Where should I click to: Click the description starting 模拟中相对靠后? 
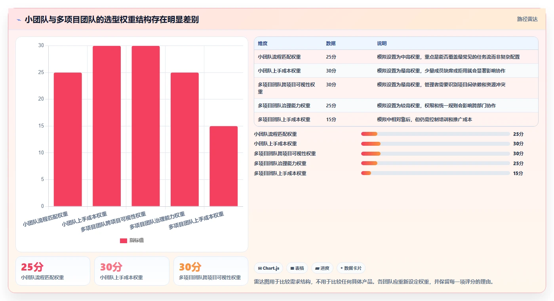click(x=425, y=120)
